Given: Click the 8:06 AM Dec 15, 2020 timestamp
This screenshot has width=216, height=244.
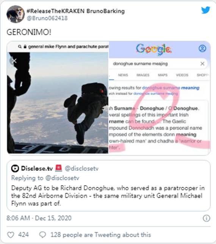Looking at the screenshot, I should tap(39, 218).
